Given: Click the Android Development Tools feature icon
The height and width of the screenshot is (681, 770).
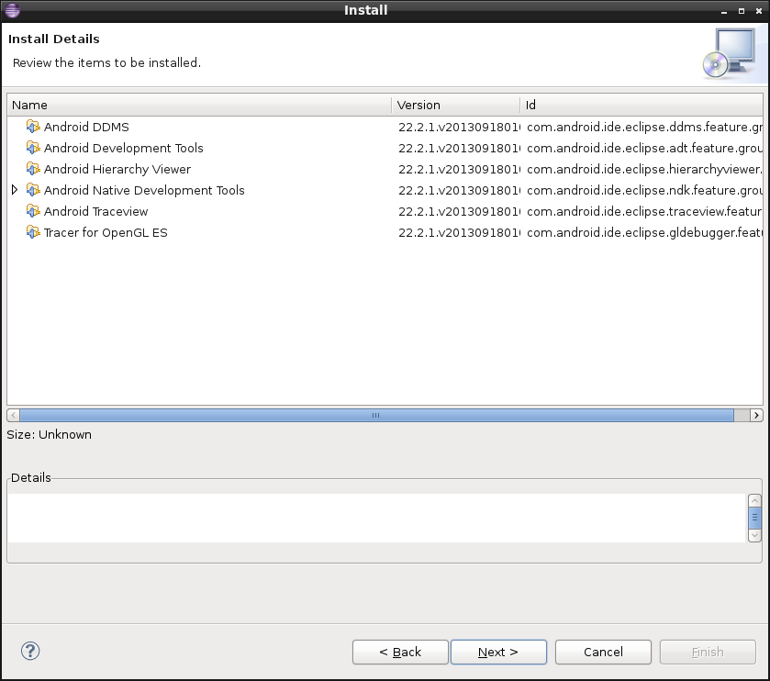Looking at the screenshot, I should click(34, 148).
